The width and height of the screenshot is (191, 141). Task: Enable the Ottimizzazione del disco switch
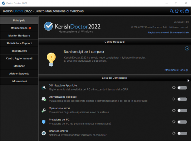pos(182,99)
